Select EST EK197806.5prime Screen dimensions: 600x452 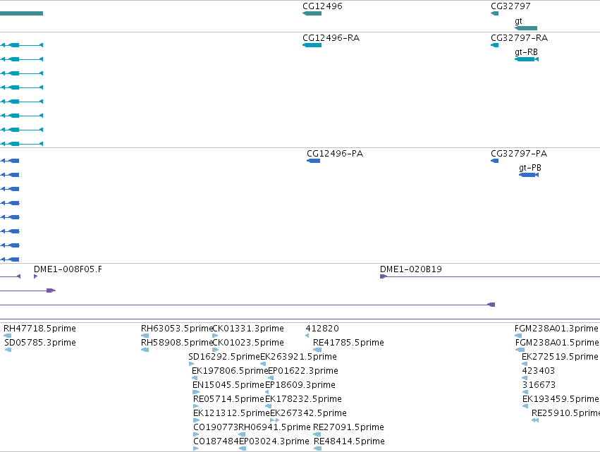[230, 371]
